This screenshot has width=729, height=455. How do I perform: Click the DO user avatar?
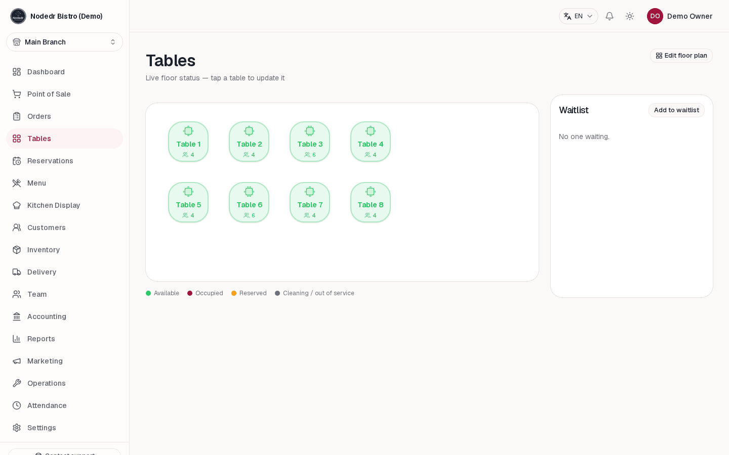tap(655, 16)
